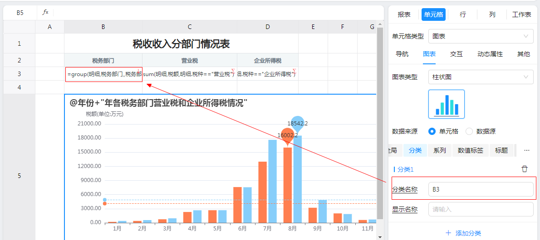Click the B5 cell name box

(x=20, y=13)
